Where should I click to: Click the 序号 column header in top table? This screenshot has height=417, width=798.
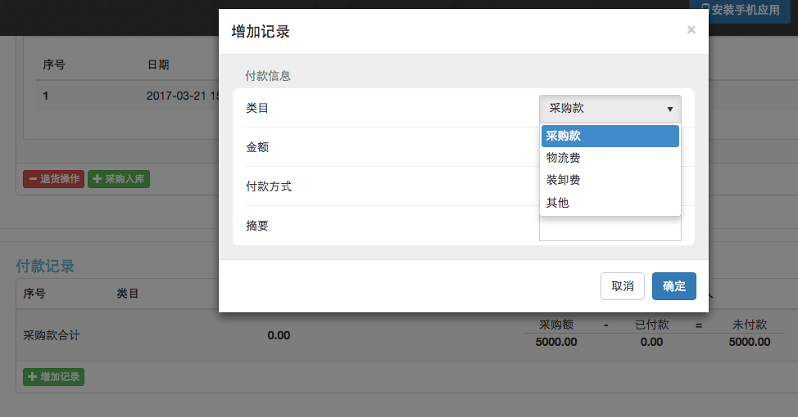[x=53, y=64]
